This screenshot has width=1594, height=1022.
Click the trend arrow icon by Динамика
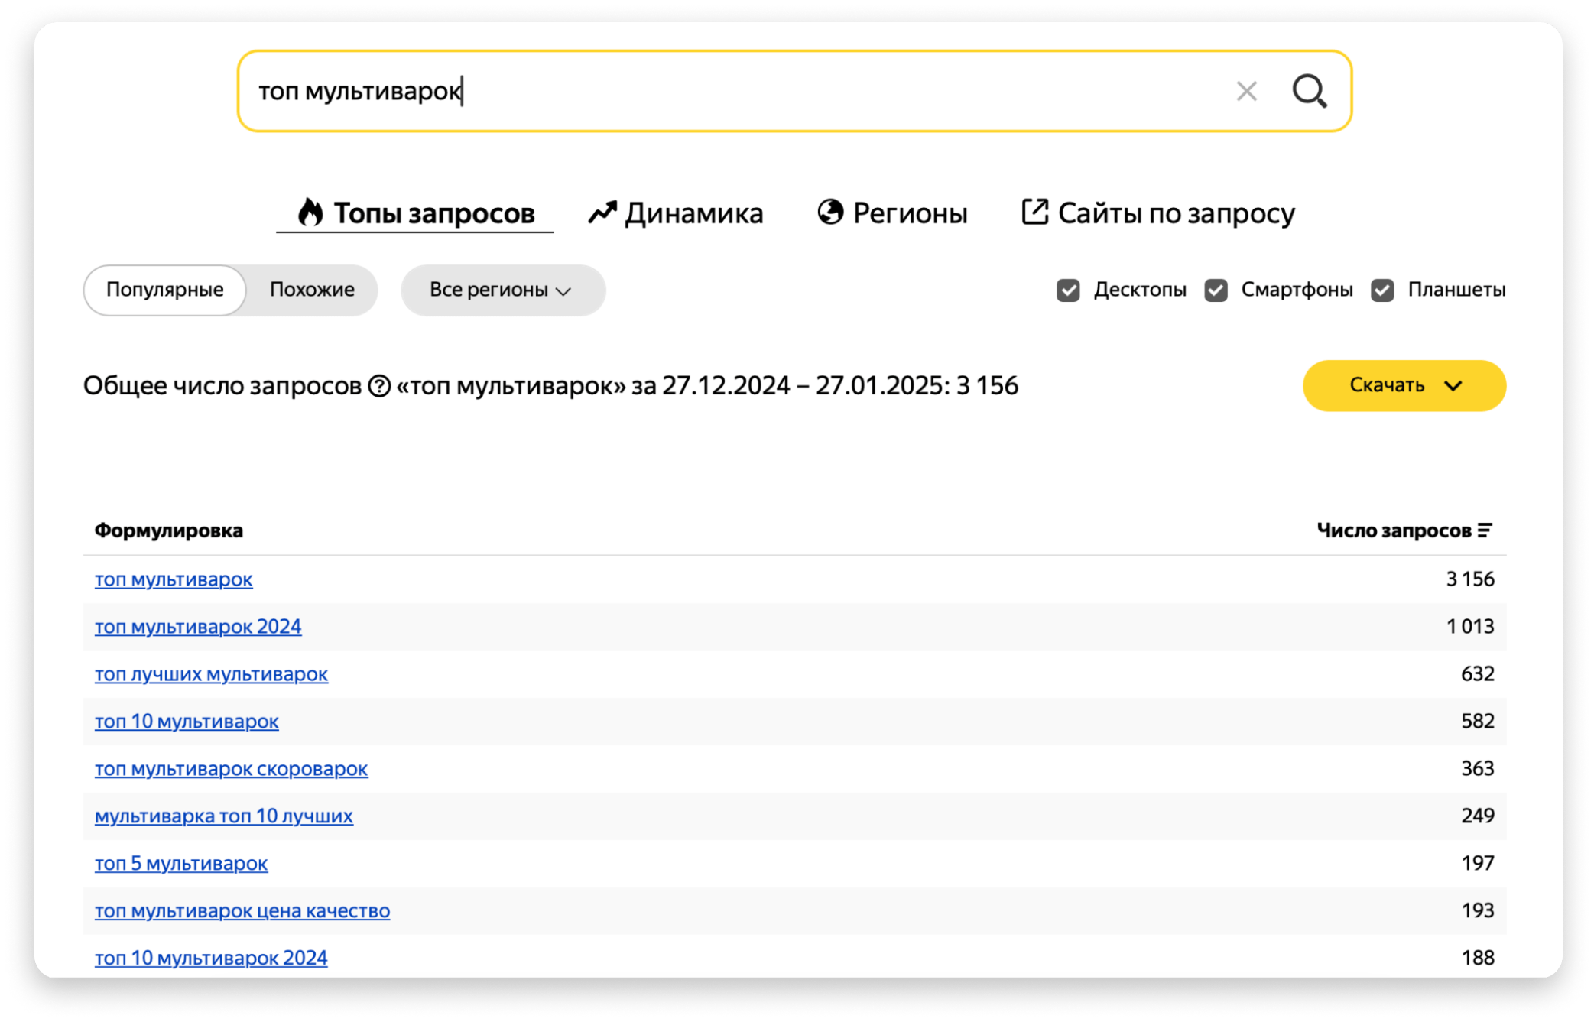(x=602, y=213)
